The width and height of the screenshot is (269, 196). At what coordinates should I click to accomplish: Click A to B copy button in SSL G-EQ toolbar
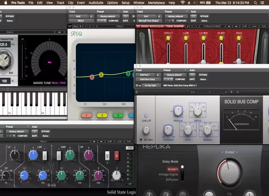pyautogui.click(x=109, y=141)
